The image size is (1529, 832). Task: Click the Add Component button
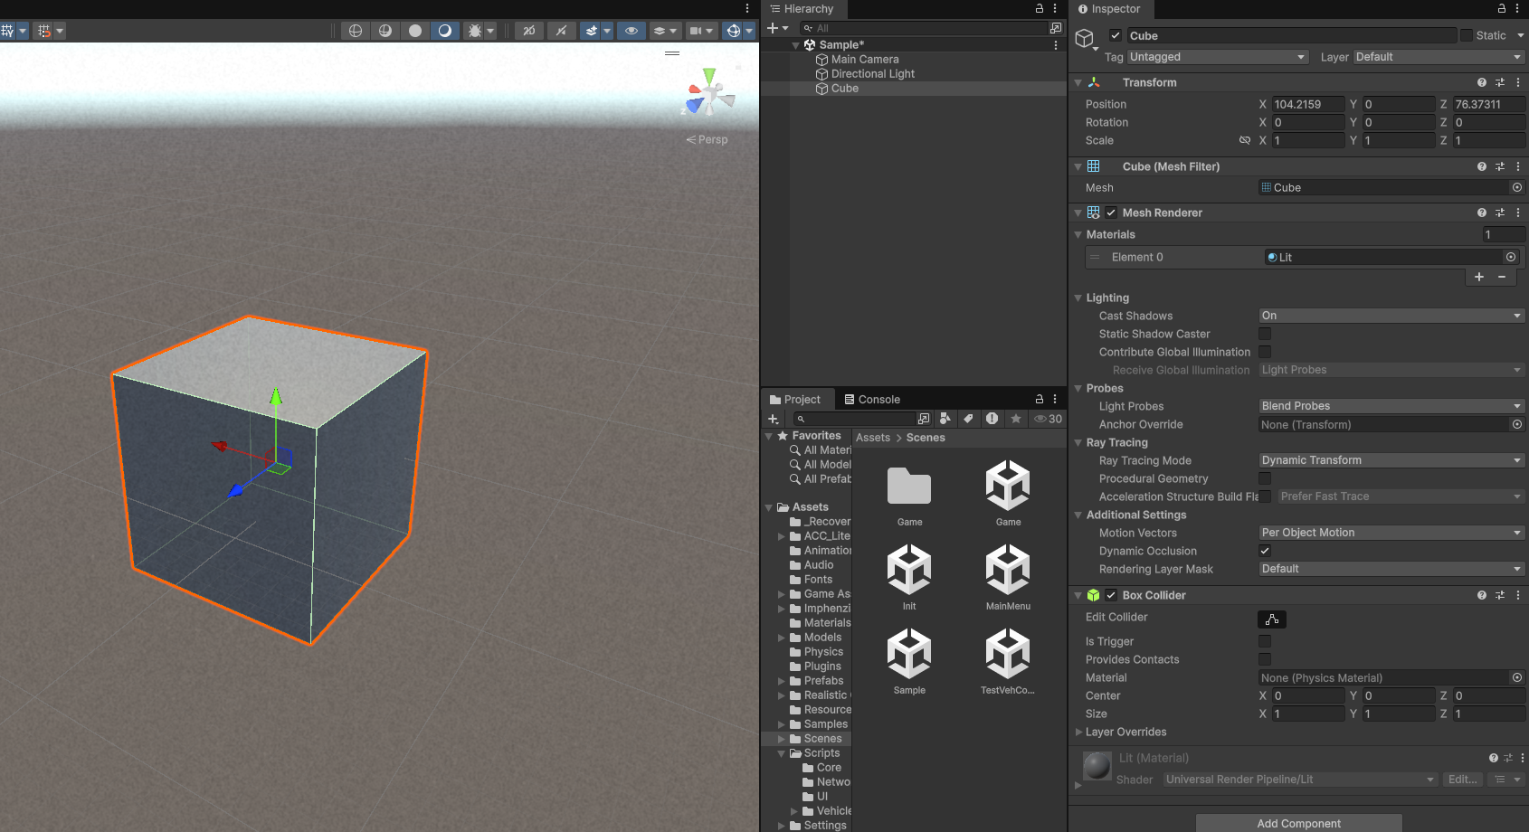click(x=1299, y=823)
